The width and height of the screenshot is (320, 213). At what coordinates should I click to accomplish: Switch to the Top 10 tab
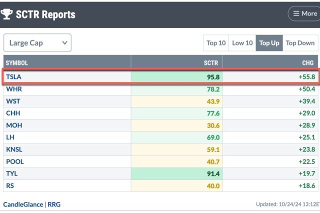pyautogui.click(x=215, y=43)
